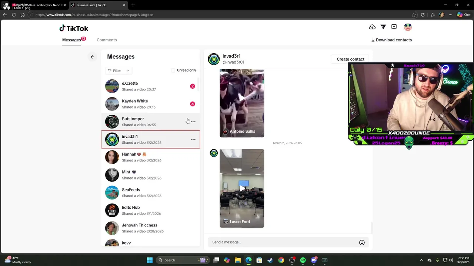Click the @invad3r01 username text

(x=233, y=62)
